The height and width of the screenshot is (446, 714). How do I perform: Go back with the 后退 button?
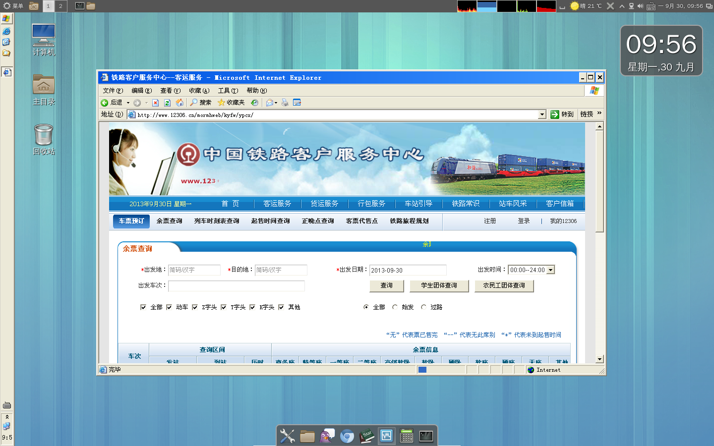pyautogui.click(x=112, y=103)
